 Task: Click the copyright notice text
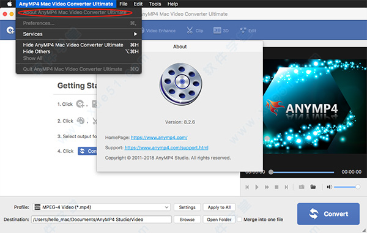pos(168,158)
